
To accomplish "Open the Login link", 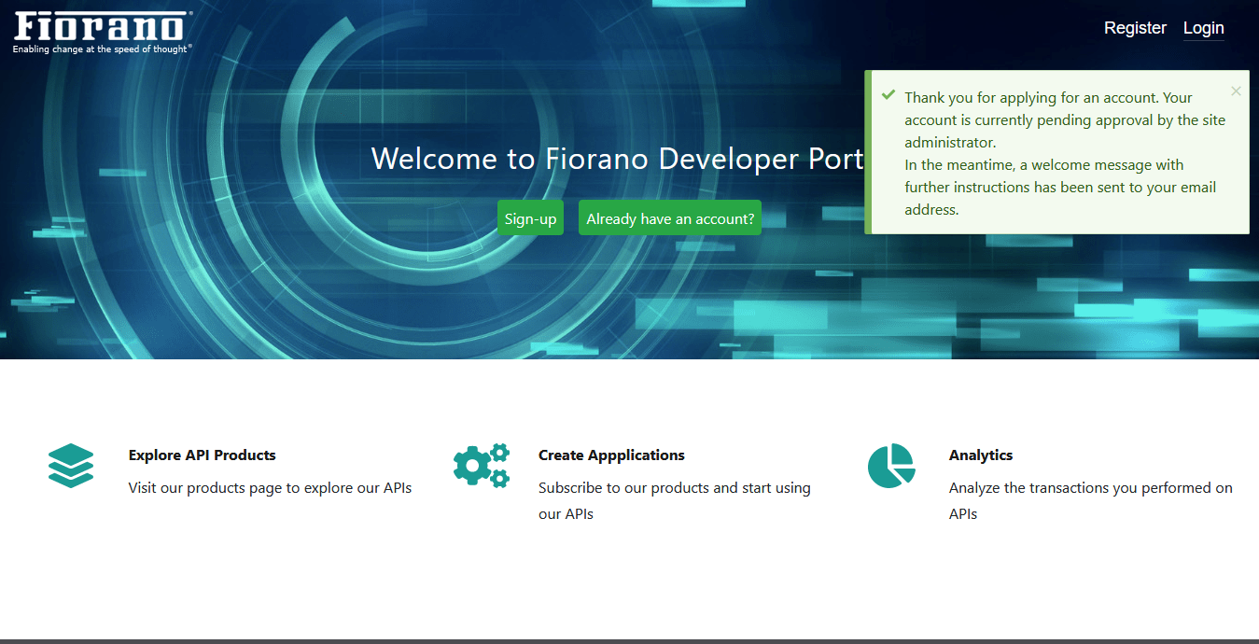I will point(1203,28).
